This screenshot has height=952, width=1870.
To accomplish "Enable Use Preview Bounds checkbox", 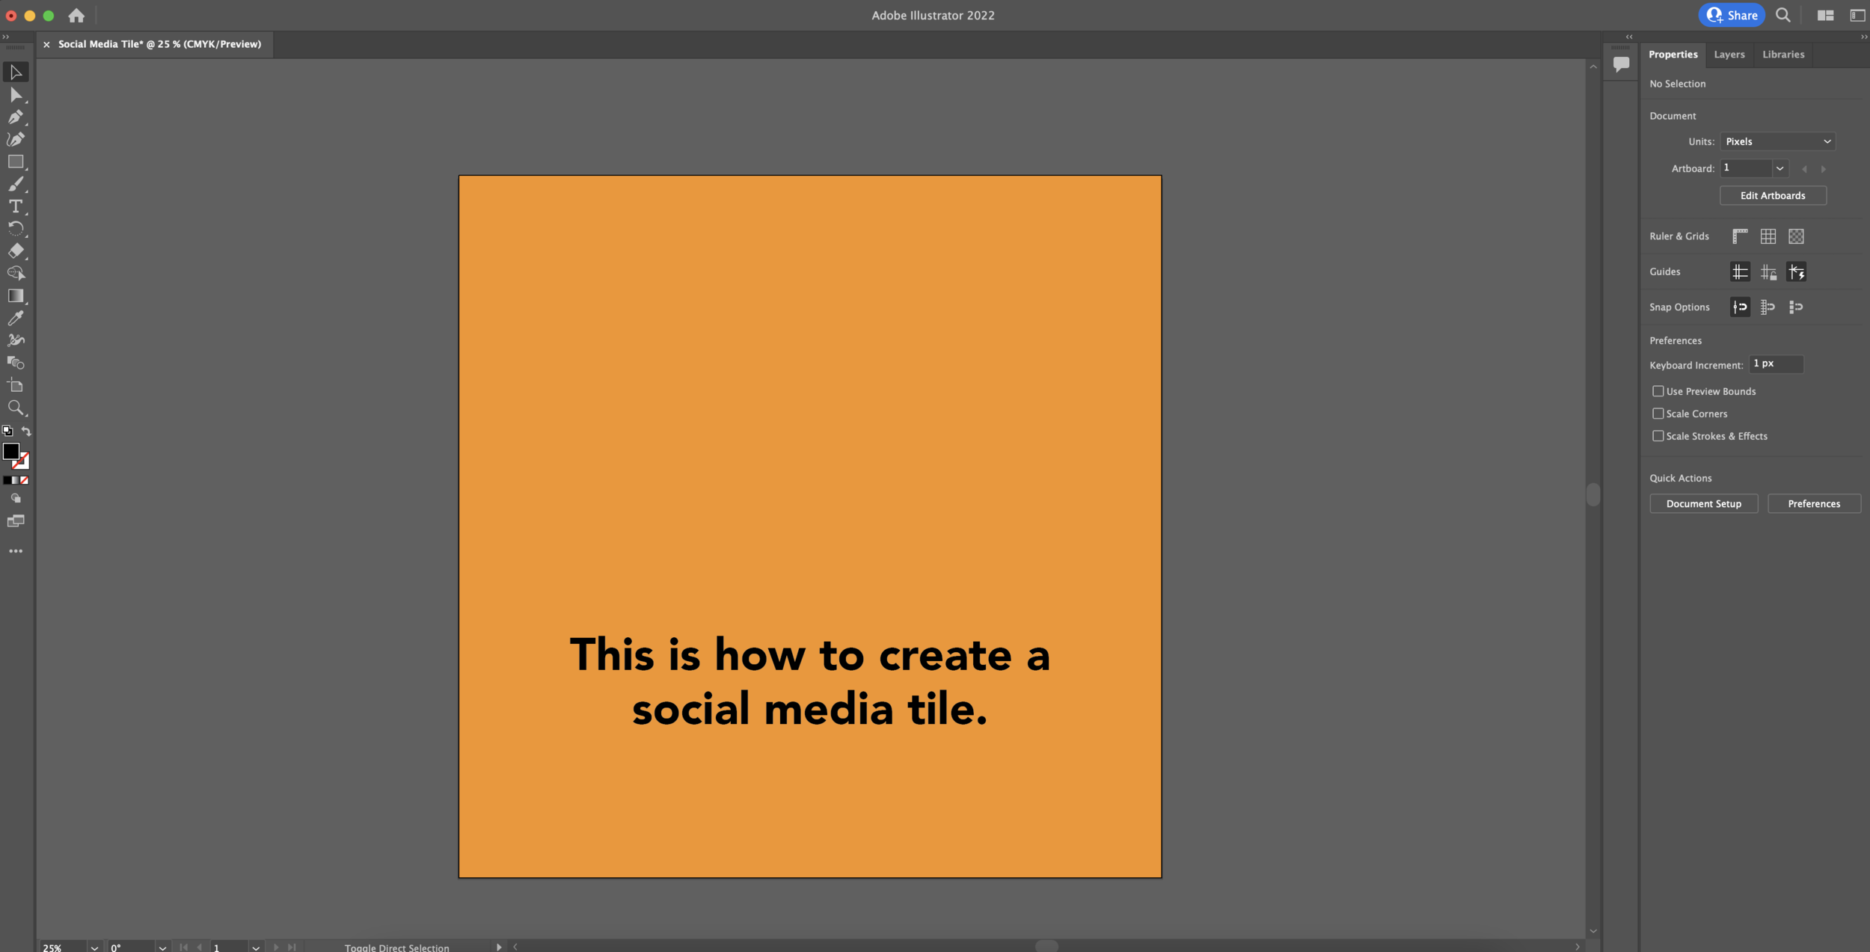I will click(x=1658, y=391).
